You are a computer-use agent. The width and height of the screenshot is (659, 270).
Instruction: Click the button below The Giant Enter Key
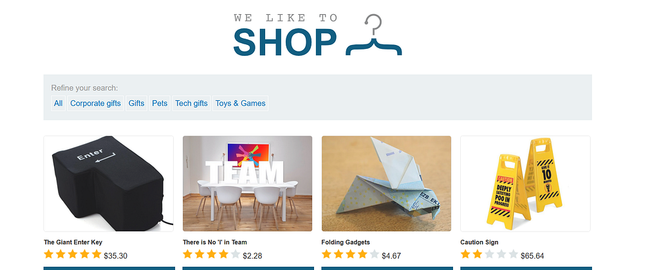[x=109, y=268]
